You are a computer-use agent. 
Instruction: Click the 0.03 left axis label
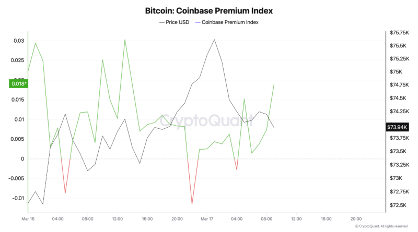tap(19, 41)
